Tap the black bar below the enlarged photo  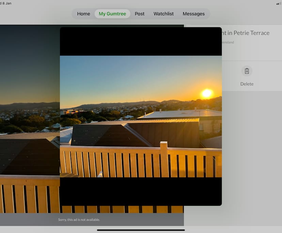coord(141,191)
